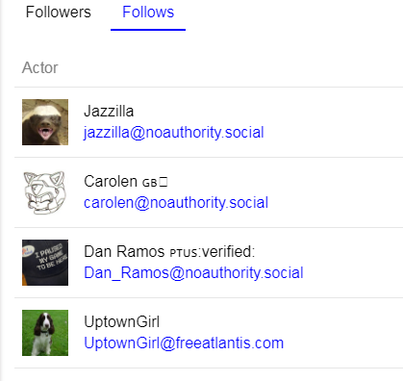The height and width of the screenshot is (381, 403).
Task: Click the missing-glyph box after Carolen's name
Action: click(x=164, y=182)
